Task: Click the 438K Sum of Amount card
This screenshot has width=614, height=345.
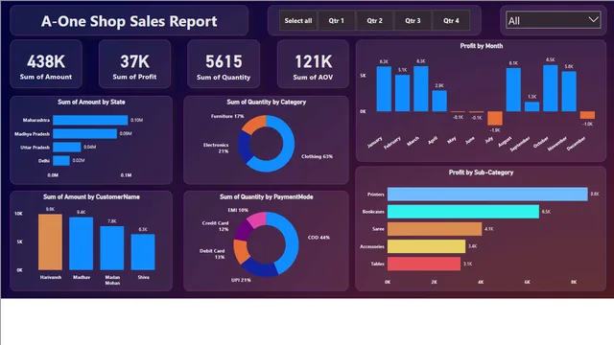Action: [x=46, y=64]
